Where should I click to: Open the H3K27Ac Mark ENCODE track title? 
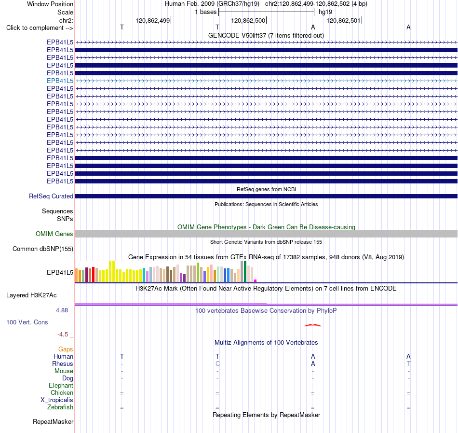click(266, 288)
